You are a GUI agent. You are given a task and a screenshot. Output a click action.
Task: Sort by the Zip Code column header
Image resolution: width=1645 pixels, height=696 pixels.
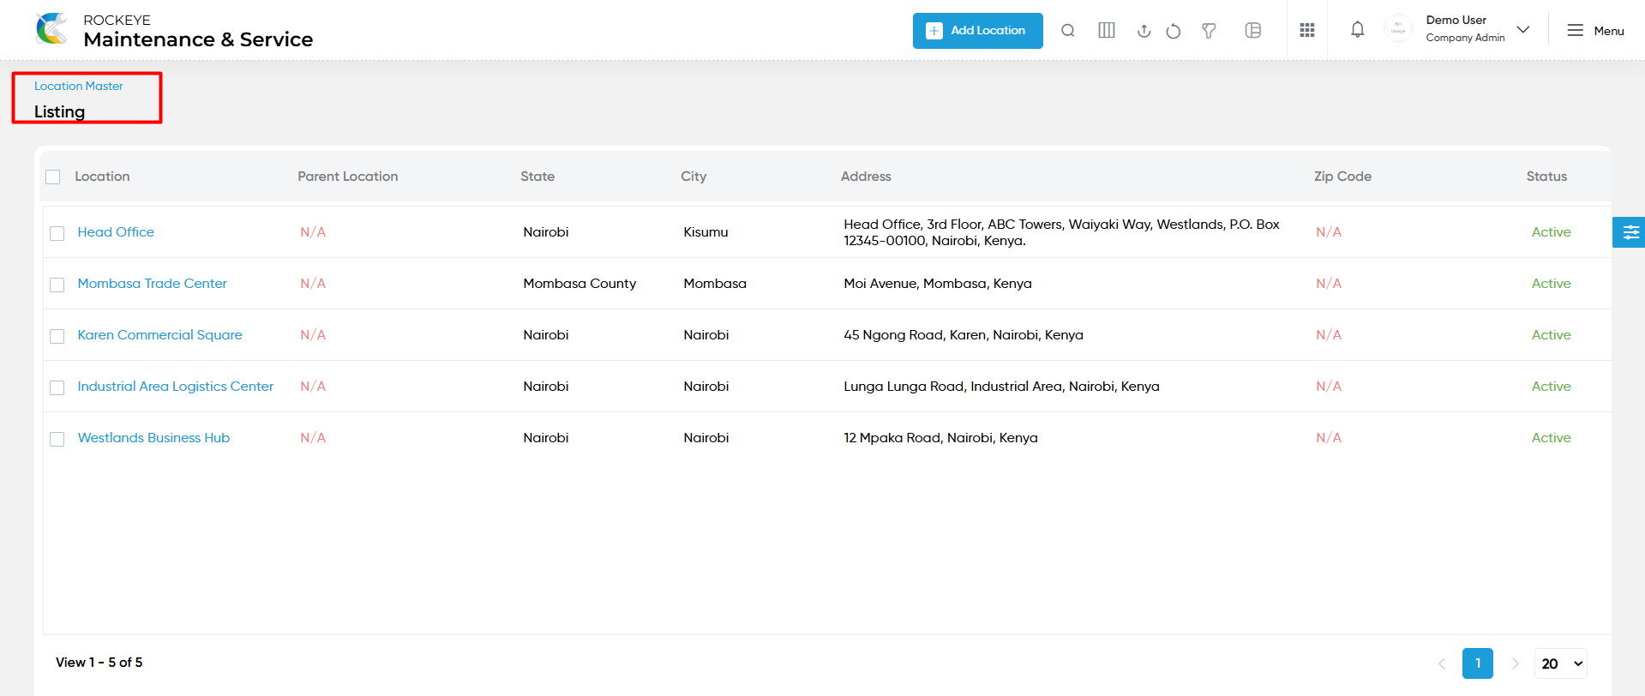click(1342, 177)
